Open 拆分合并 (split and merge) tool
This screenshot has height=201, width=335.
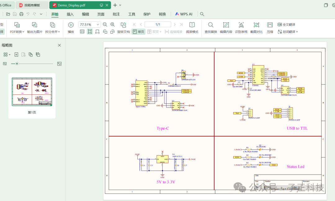52,28
